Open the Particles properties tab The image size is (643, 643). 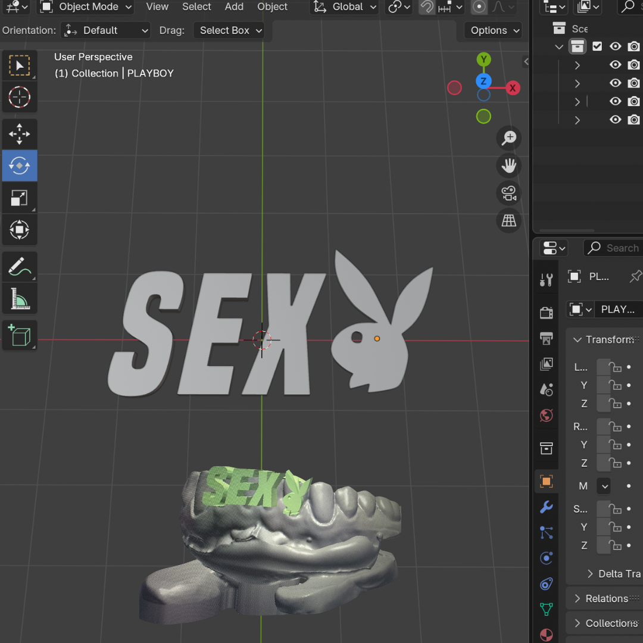click(546, 532)
